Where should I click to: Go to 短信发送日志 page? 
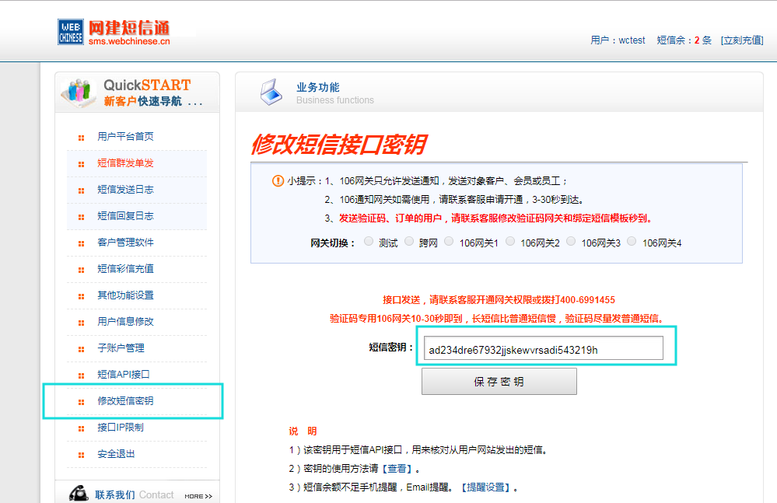pyautogui.click(x=125, y=190)
